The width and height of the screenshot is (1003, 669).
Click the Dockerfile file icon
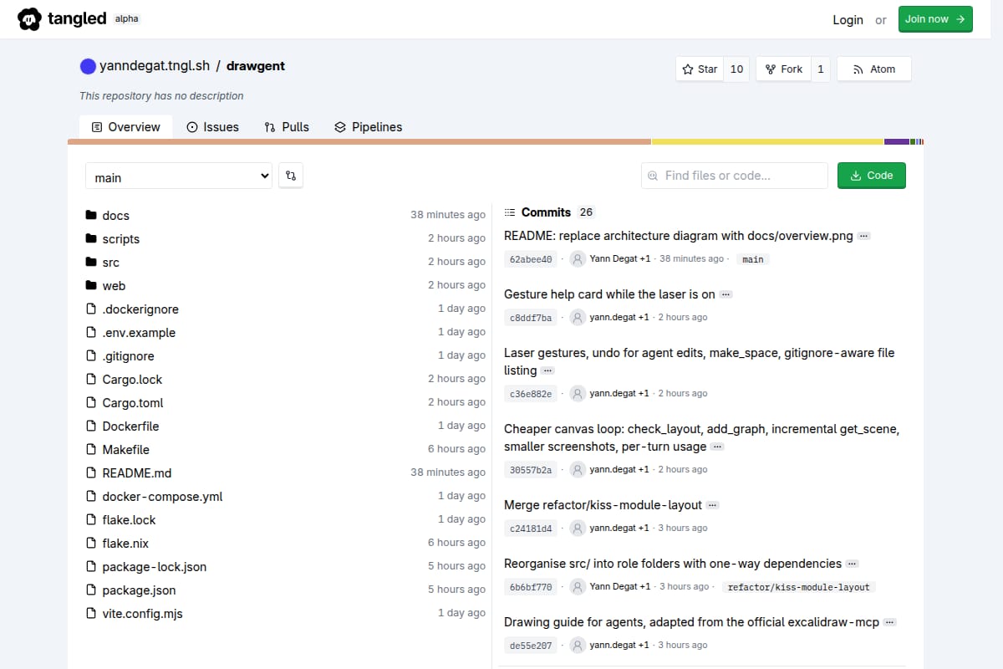tap(92, 426)
